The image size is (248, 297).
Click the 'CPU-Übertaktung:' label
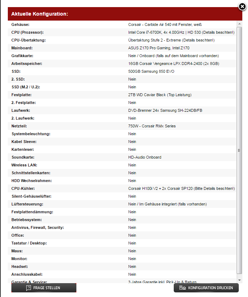point(28,40)
